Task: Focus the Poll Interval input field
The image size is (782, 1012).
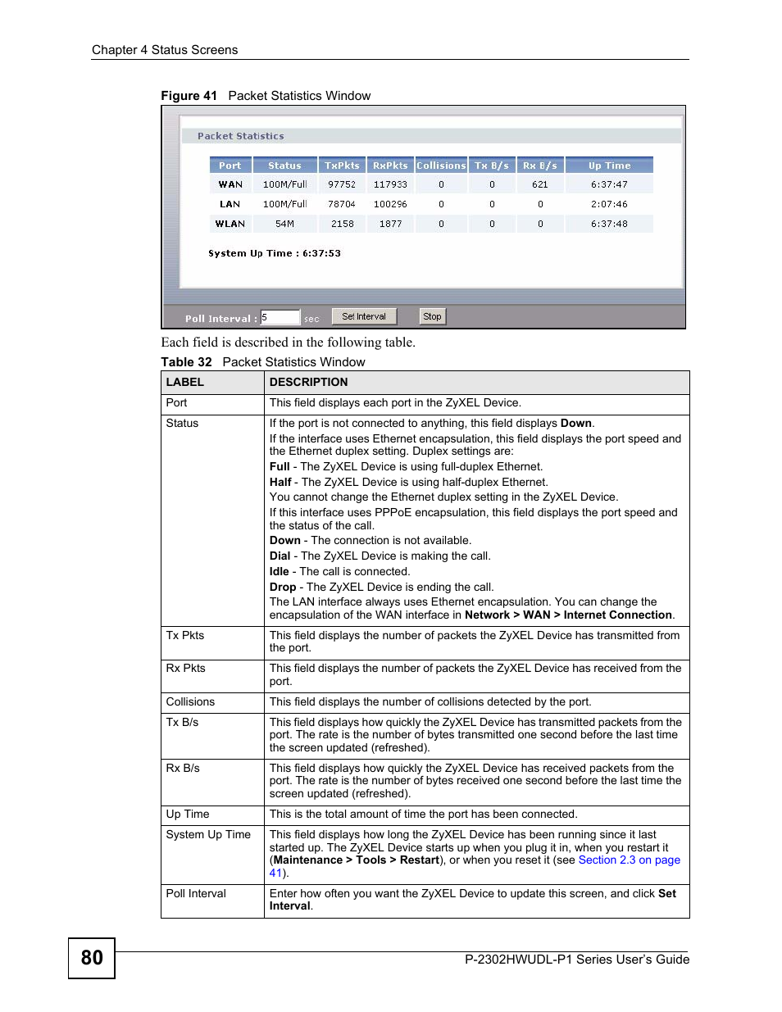Action: click(x=280, y=318)
